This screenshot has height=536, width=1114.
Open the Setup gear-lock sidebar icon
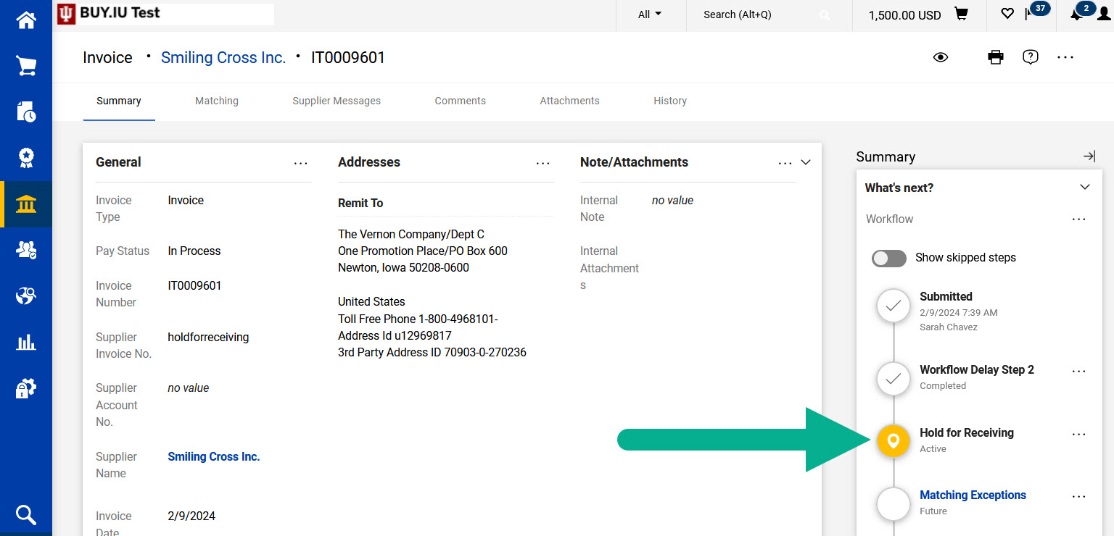26,388
